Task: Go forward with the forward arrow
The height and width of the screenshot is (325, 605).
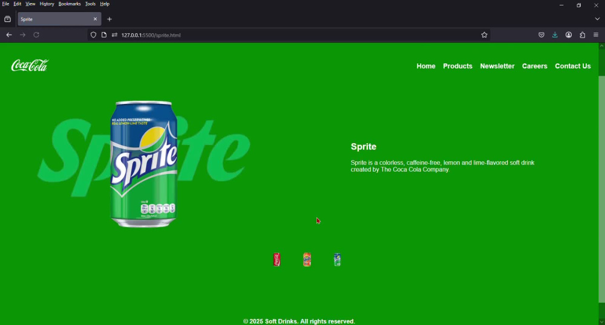Action: [x=22, y=34]
